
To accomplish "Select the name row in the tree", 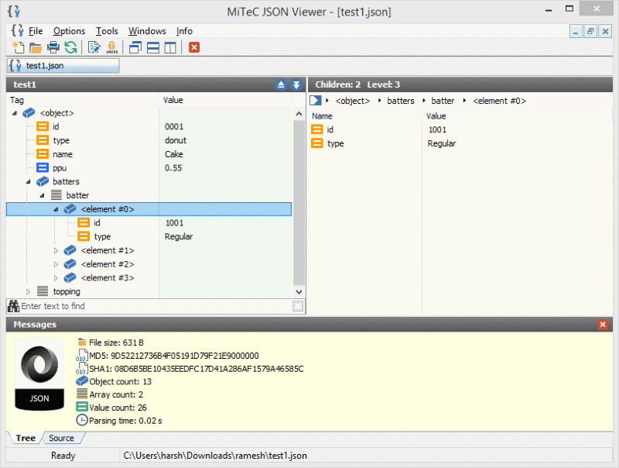I will [149, 154].
